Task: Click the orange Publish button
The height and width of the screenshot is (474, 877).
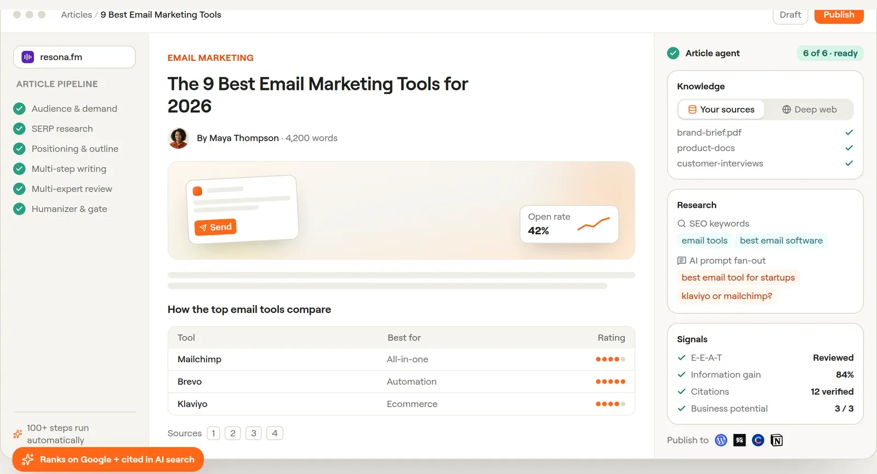Action: coord(839,15)
